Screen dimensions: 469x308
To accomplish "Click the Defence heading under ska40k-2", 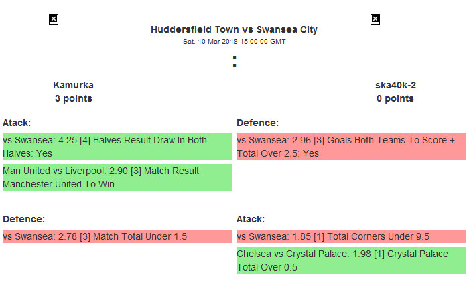I will 257,123.
